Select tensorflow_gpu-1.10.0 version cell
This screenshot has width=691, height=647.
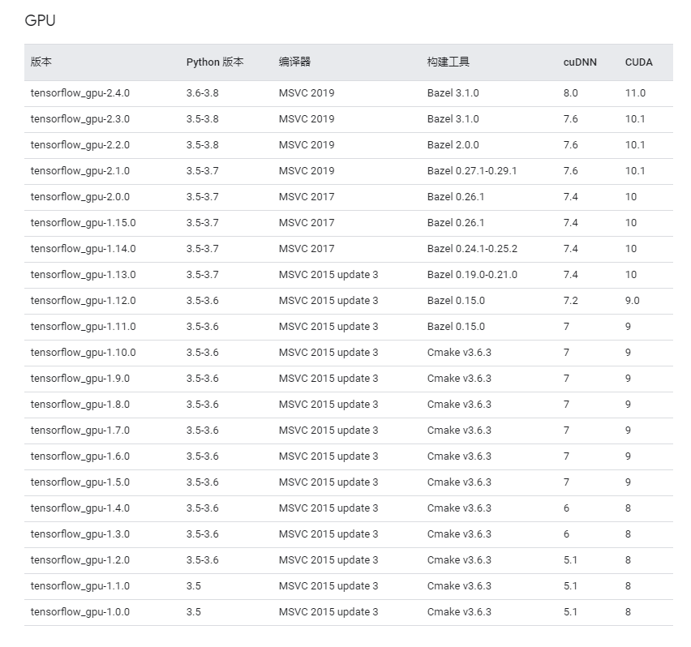coord(83,353)
